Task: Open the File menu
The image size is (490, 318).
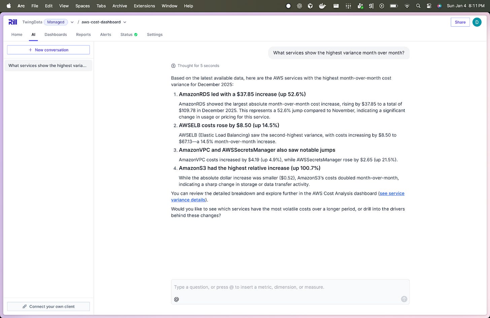Action: click(35, 6)
